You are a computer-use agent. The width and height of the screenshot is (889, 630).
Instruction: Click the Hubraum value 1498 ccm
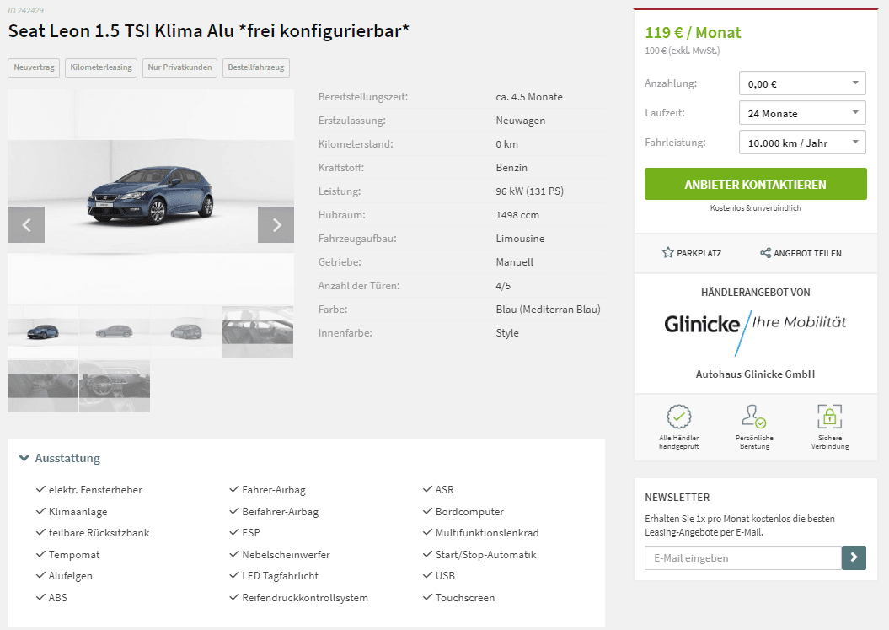click(517, 215)
